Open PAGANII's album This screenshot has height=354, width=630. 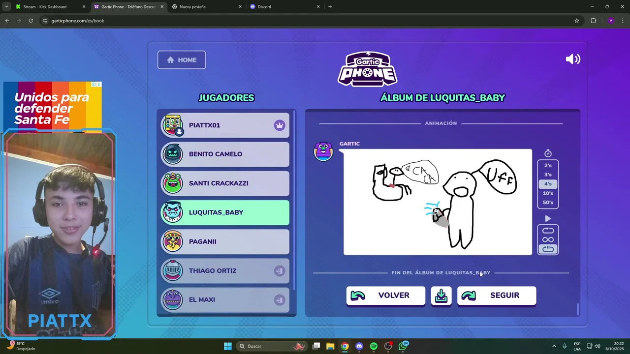click(225, 241)
